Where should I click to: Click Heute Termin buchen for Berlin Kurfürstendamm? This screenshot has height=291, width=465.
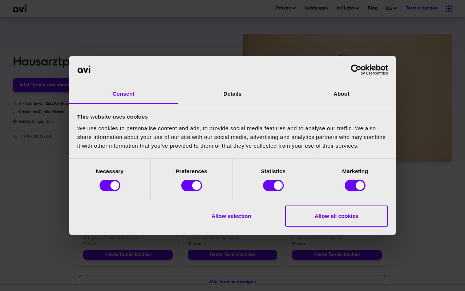click(128, 255)
